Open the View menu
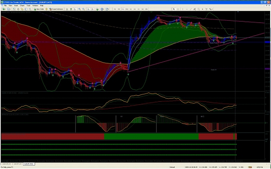 pos(10,6)
